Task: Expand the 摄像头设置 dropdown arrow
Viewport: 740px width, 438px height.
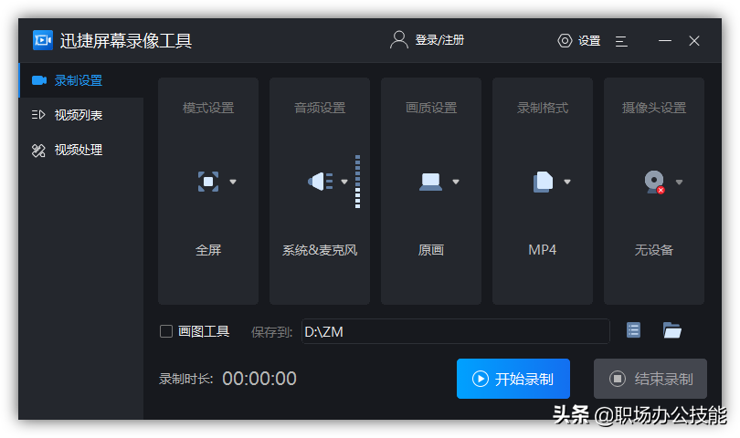Action: click(679, 182)
